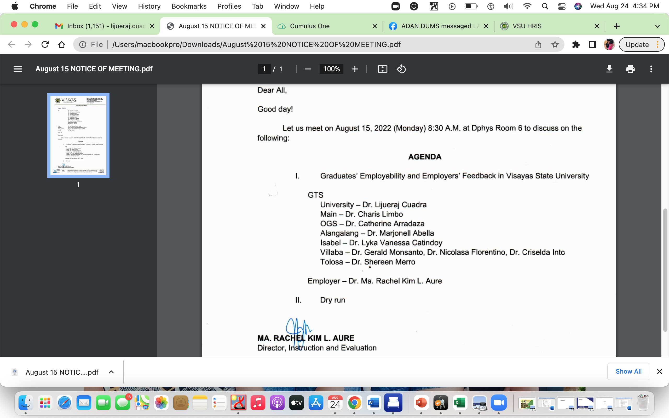
Task: Expand the tab search dropdown arrow
Action: pyautogui.click(x=658, y=26)
